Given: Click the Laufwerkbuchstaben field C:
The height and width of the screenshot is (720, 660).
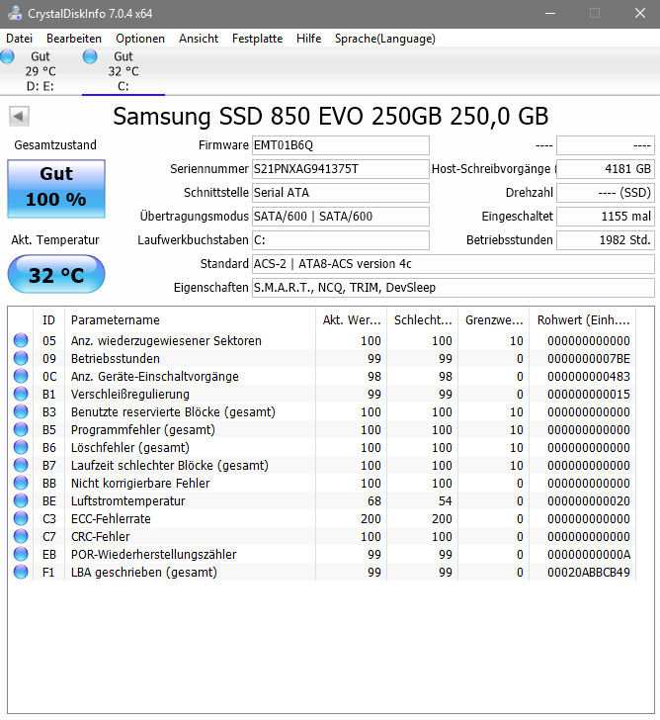Looking at the screenshot, I should coord(341,240).
